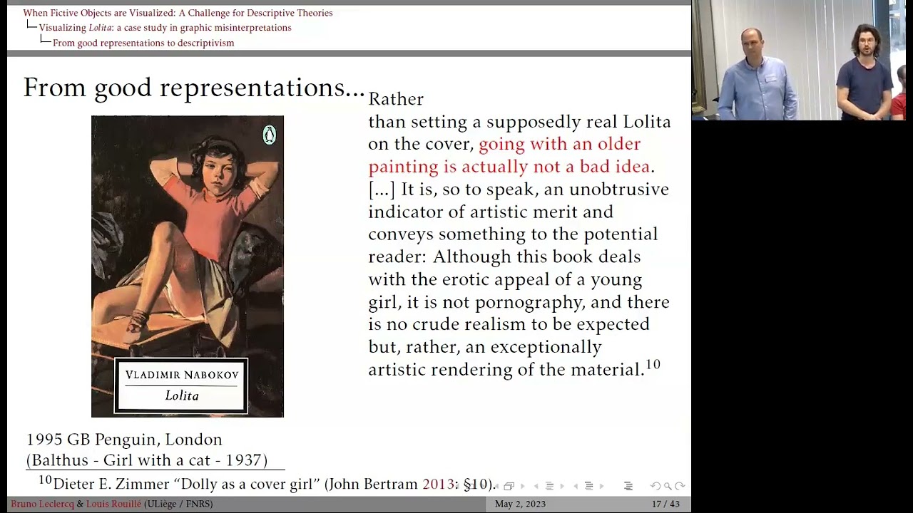Viewport: 913px width, 513px height.
Task: Jump to previous subsection arrow
Action: point(536,486)
